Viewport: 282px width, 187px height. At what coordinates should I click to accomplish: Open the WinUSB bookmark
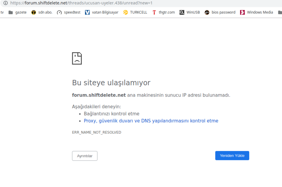(190, 12)
